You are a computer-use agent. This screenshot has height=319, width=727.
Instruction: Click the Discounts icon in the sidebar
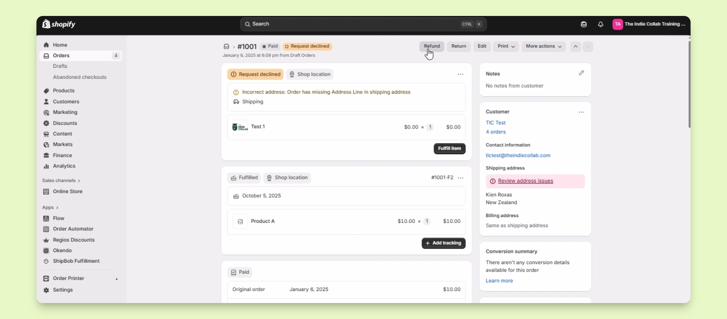(x=46, y=123)
